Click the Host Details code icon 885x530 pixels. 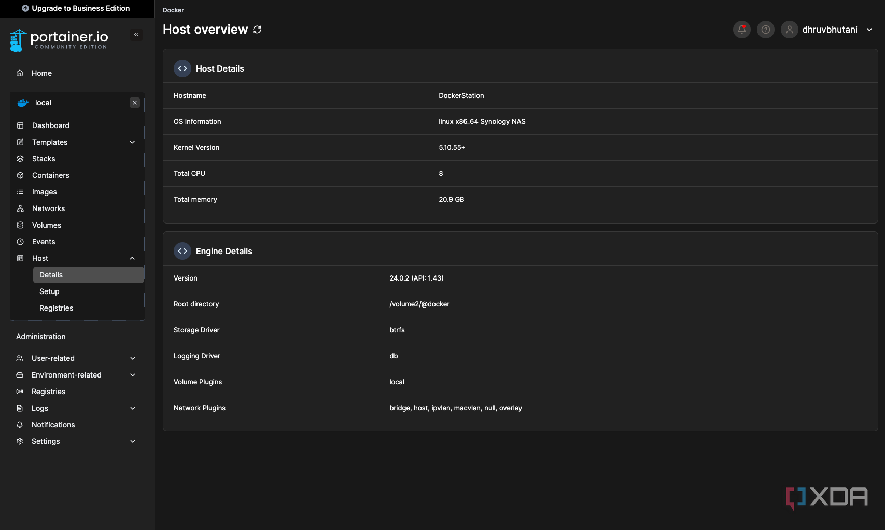(x=182, y=68)
